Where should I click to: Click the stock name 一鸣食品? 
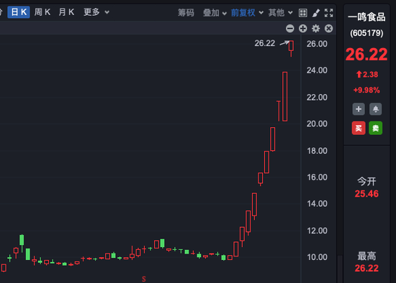click(x=366, y=17)
